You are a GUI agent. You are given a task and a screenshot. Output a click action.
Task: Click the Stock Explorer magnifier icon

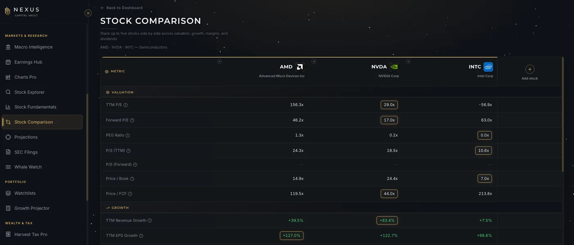[x=8, y=92]
